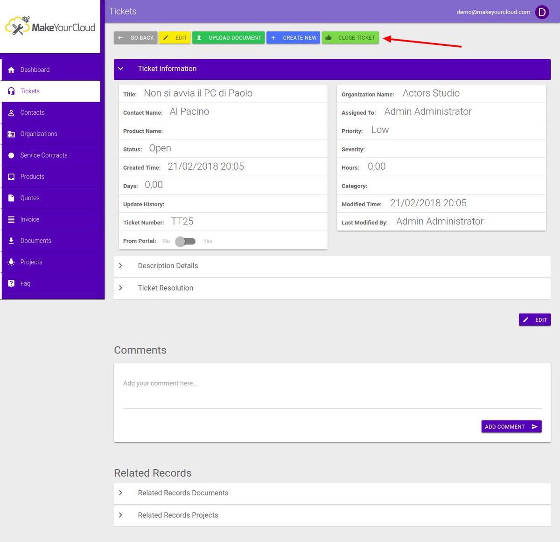Click the Go Back button

click(x=135, y=38)
